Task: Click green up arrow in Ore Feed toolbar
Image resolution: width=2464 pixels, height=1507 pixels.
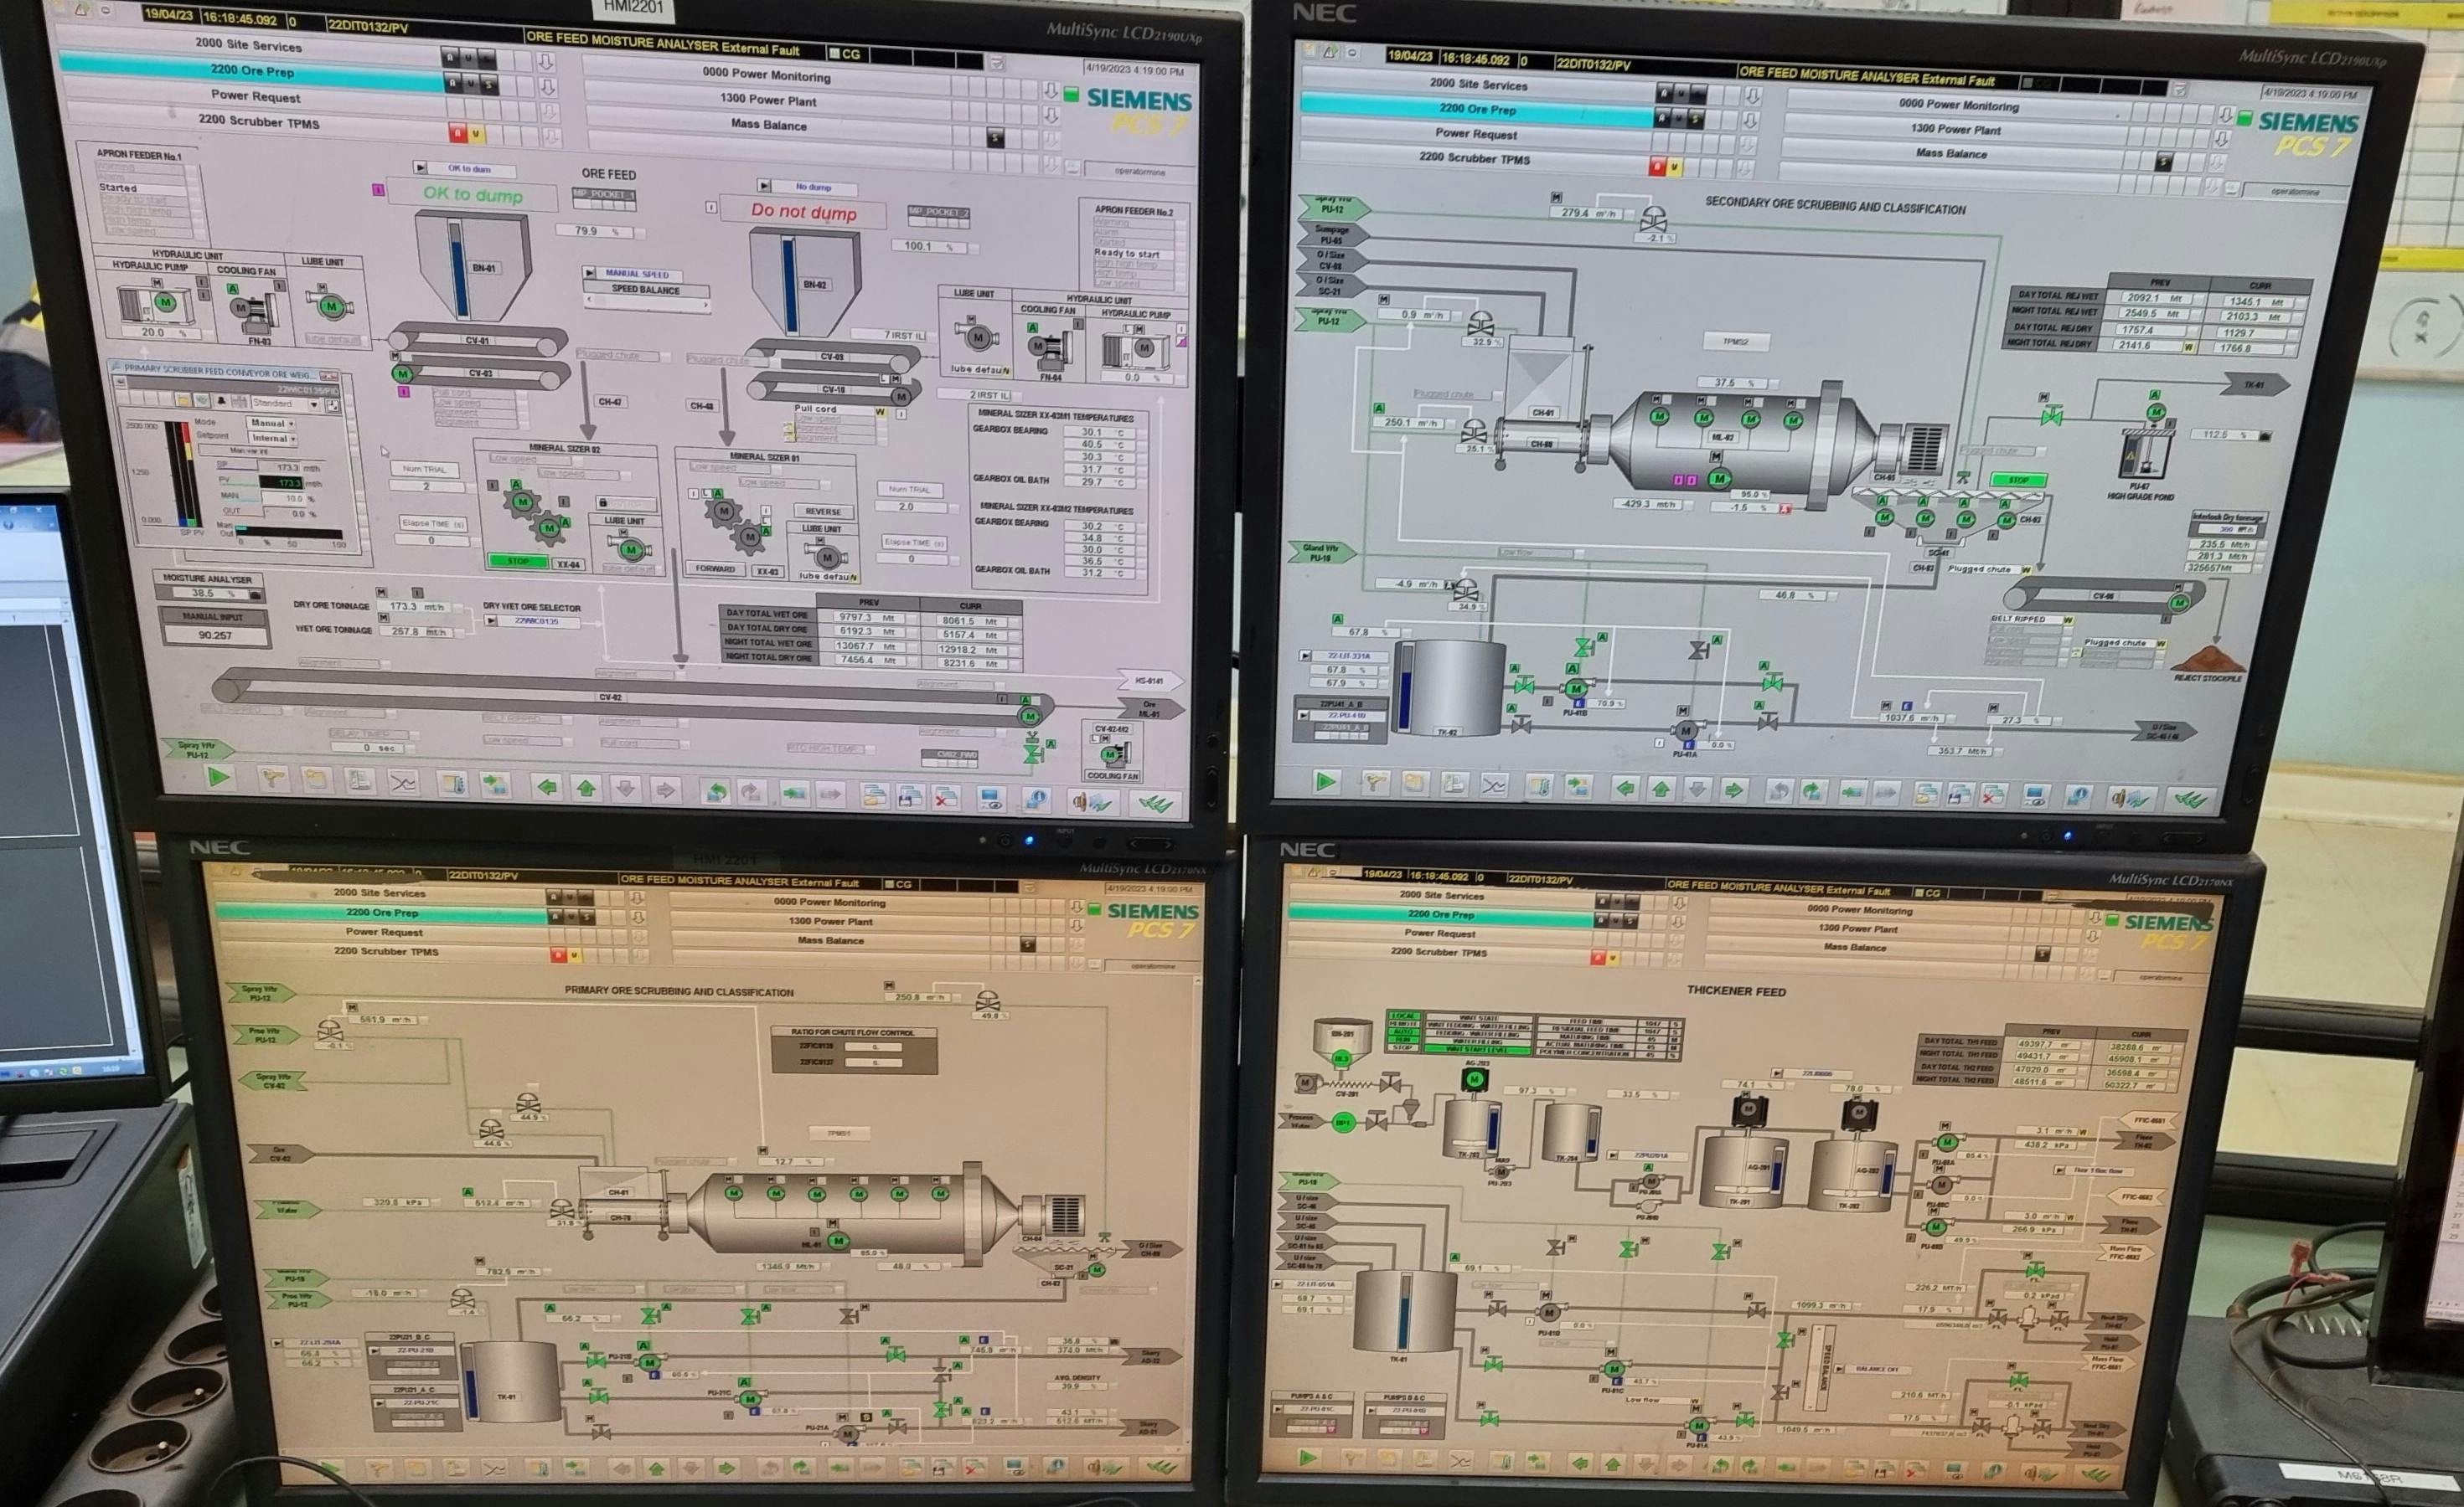Action: coord(586,789)
